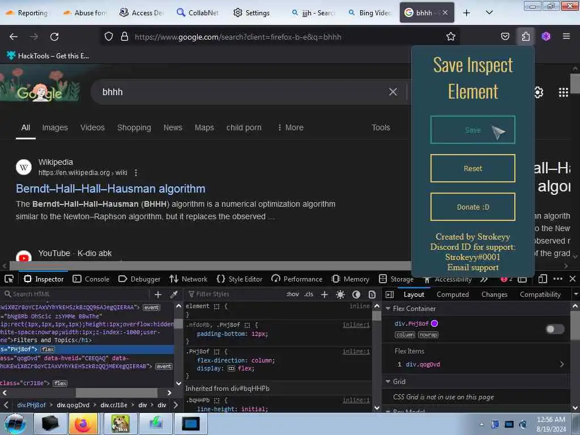This screenshot has height=435, width=580.
Task: Click breadcrumbs right scroll arrow
Action: click(x=176, y=405)
